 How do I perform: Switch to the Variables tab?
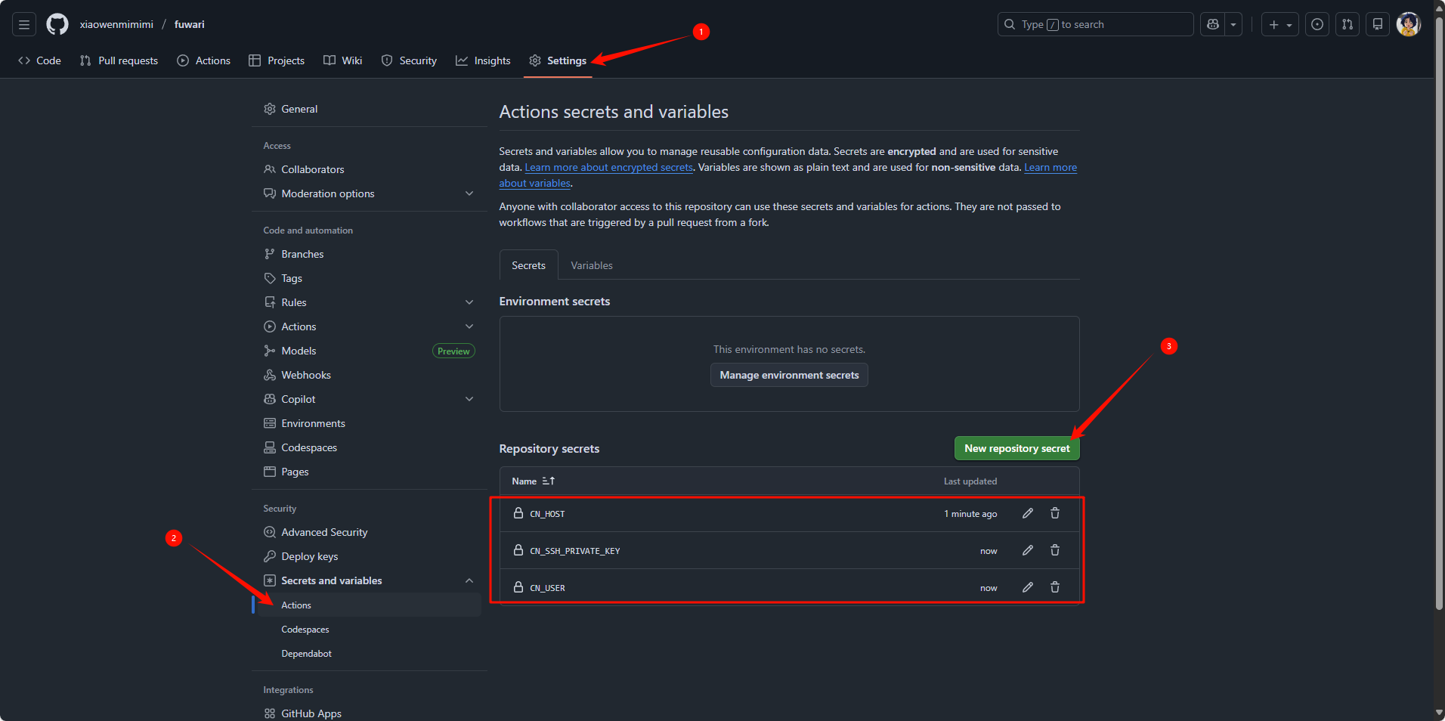click(x=591, y=265)
